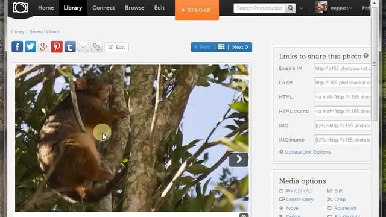
Task: Click the mggust profile avatar
Action: tap(321, 7)
